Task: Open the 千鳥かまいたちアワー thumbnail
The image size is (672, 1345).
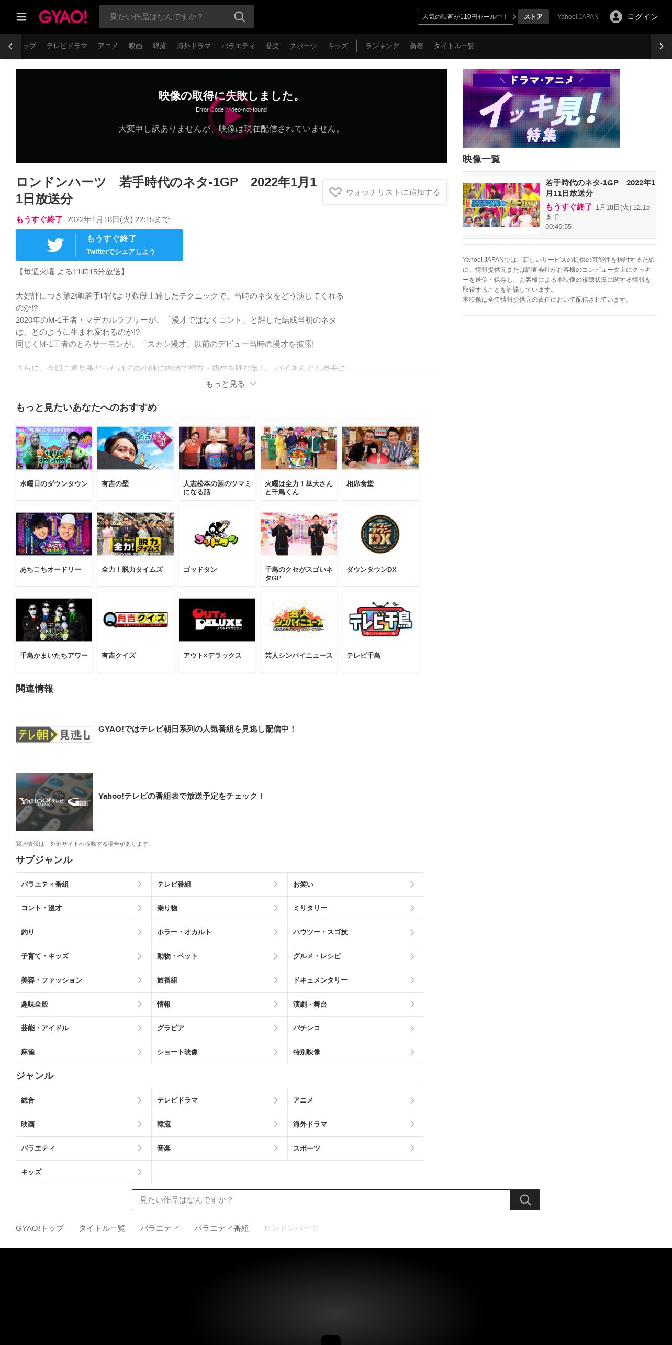Action: coord(54,620)
